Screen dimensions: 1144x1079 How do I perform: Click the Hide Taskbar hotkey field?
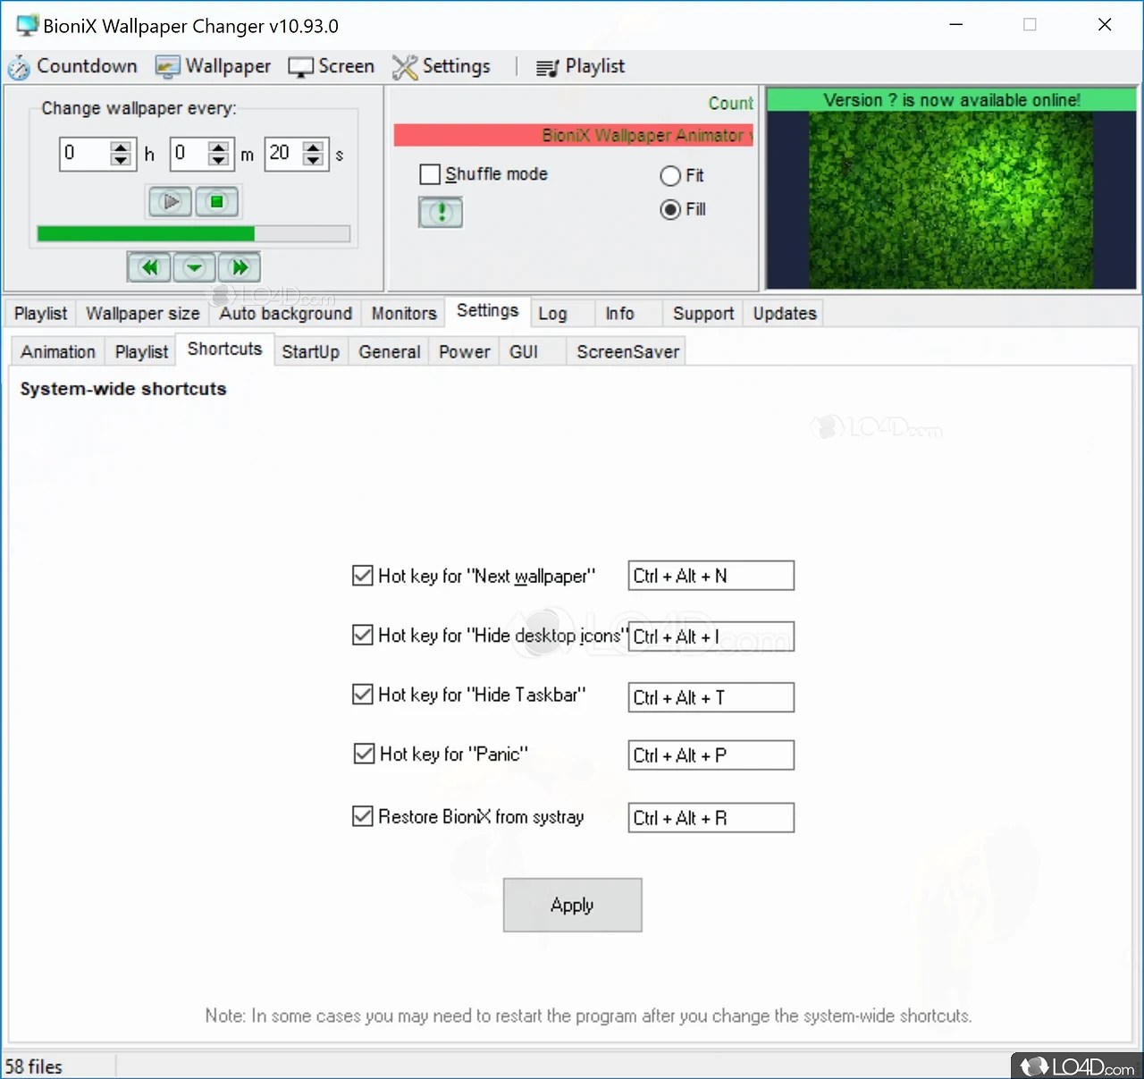711,697
